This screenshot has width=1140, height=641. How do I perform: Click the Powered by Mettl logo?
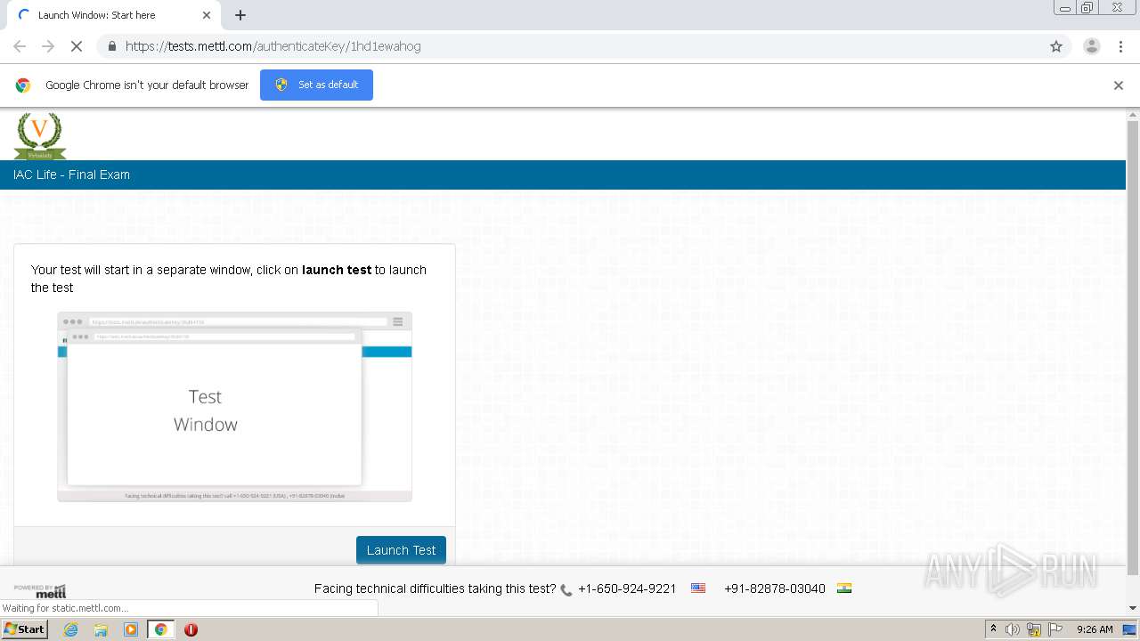click(x=40, y=591)
